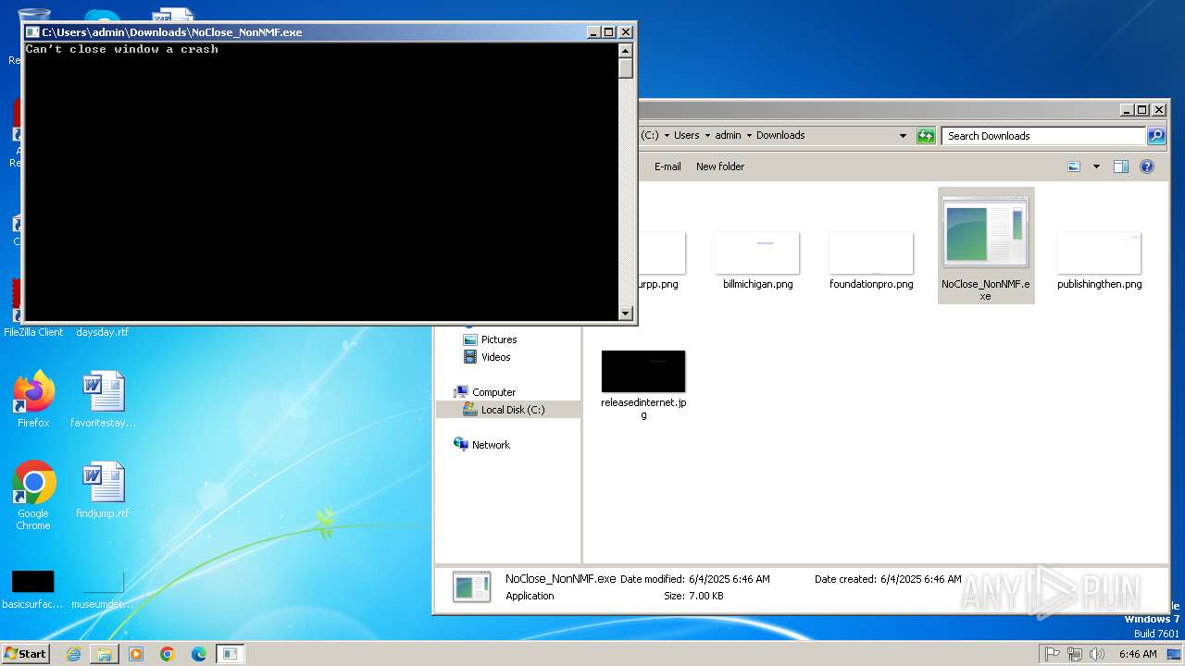Select Computer in navigation pane
1185x666 pixels.
(484, 392)
